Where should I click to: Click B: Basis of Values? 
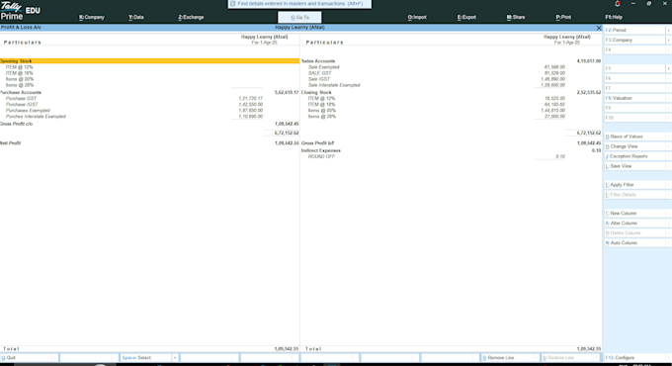tap(634, 137)
